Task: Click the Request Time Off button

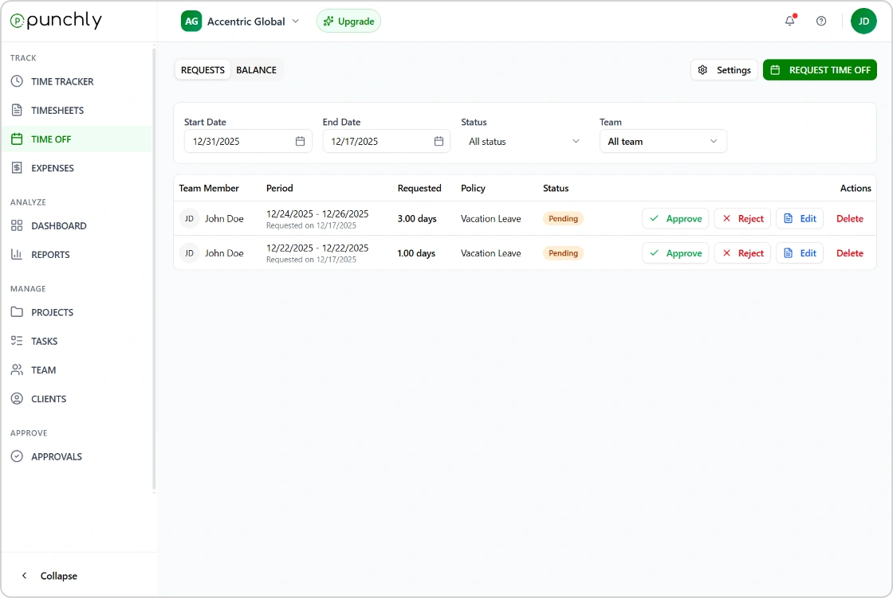Action: (820, 70)
